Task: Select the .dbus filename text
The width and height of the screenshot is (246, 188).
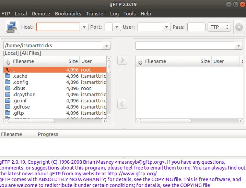Action: (x=19, y=88)
